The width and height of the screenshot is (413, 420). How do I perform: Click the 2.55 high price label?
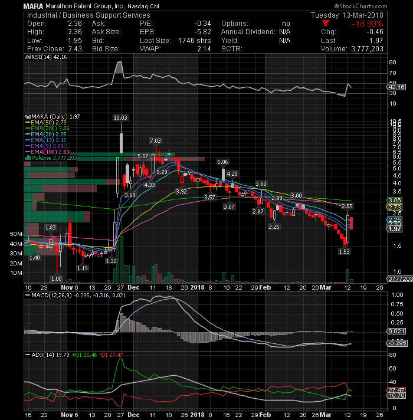point(347,206)
